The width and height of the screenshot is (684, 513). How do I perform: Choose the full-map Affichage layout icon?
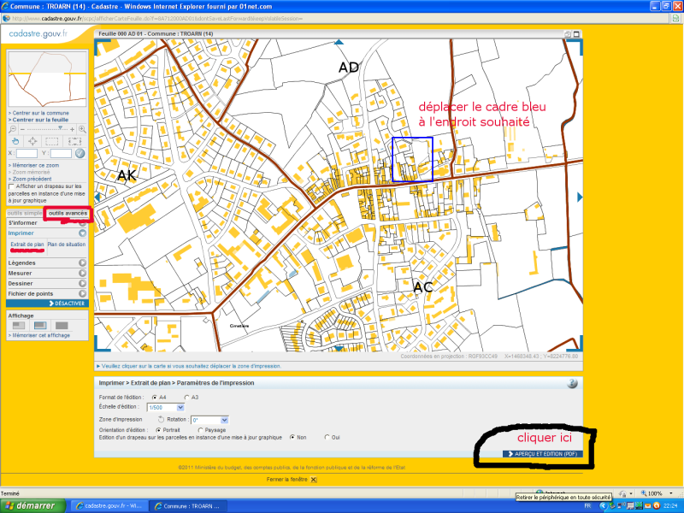pos(62,326)
